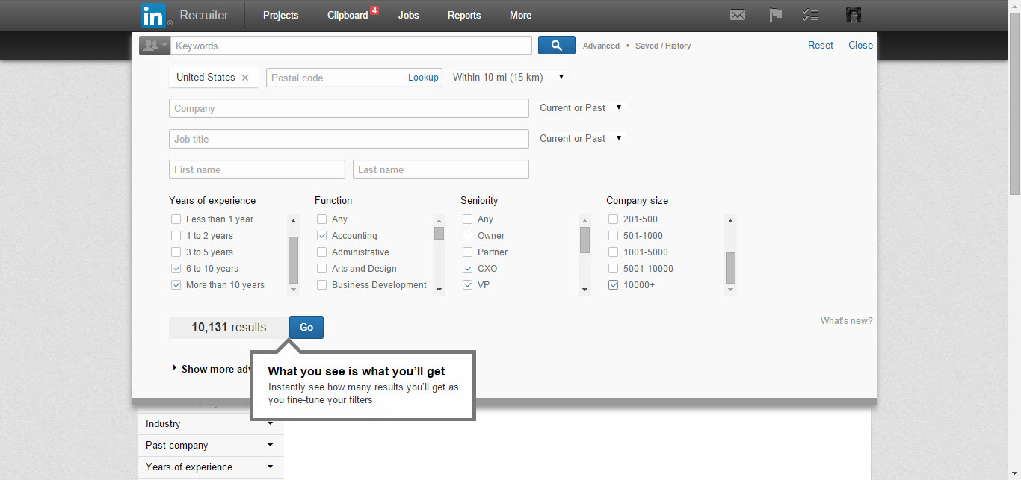
Task: Open Company Current or Past dropdown
Action: (581, 108)
